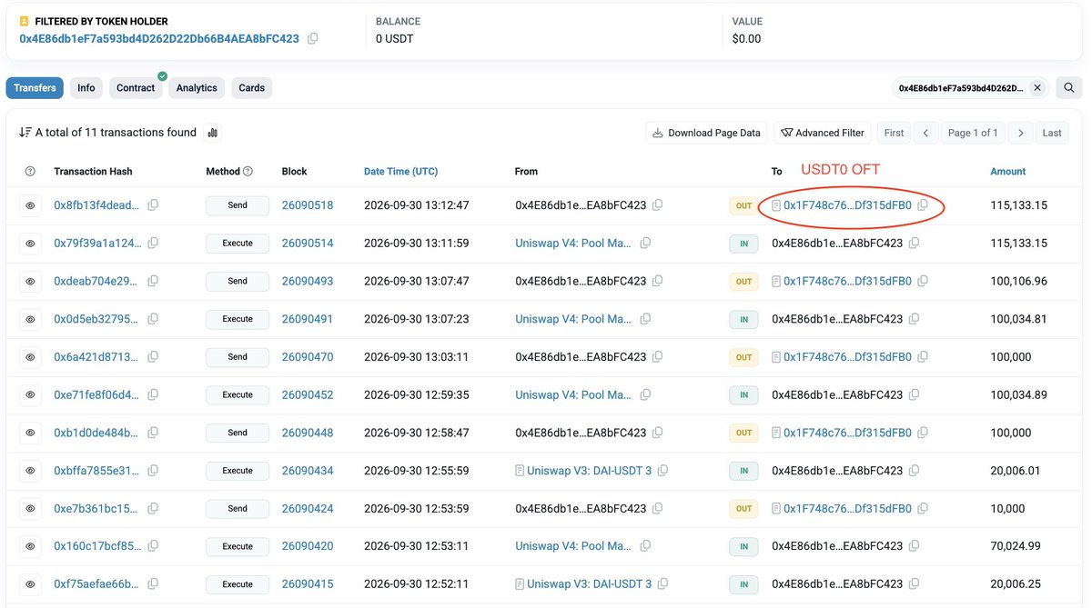Copy hash 0xb1d0de484b

click(x=153, y=433)
